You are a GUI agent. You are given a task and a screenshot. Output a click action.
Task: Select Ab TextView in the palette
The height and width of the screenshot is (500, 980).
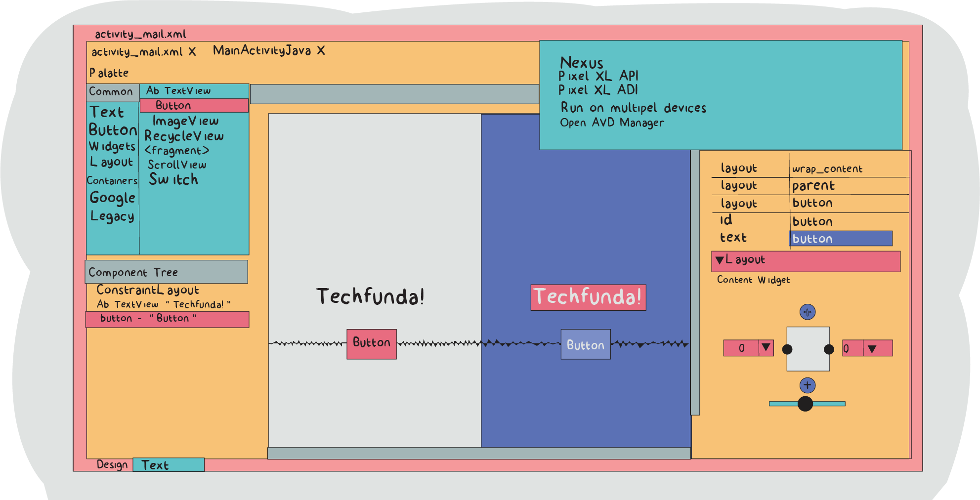(178, 91)
